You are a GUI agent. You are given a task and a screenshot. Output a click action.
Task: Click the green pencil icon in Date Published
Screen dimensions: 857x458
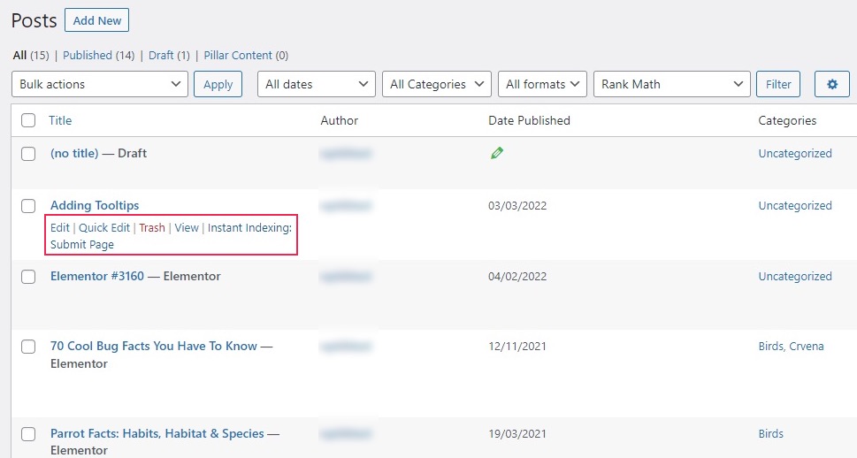(497, 154)
